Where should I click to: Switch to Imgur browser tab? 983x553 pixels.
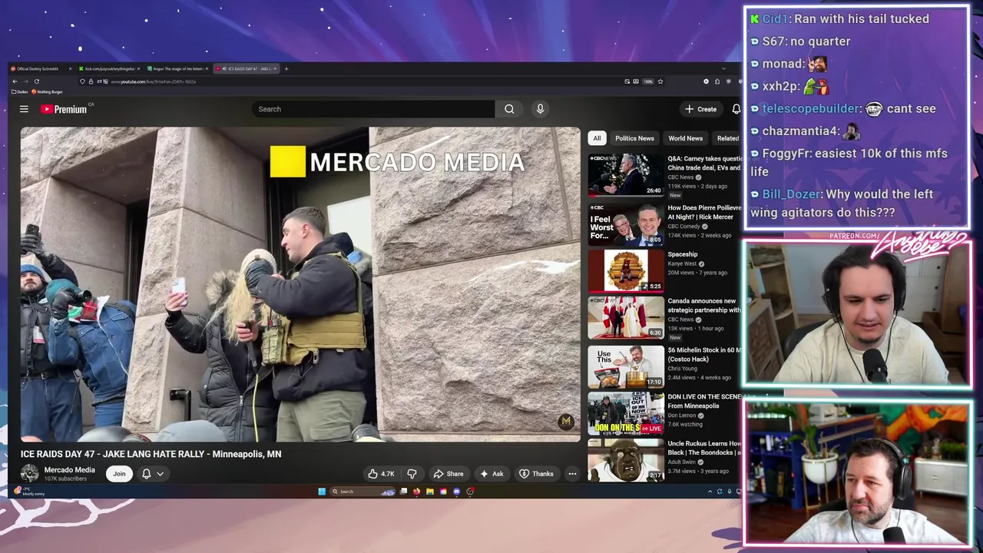(177, 68)
